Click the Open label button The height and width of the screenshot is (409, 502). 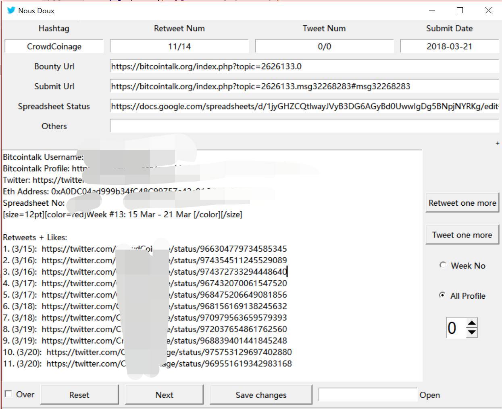tap(429, 395)
